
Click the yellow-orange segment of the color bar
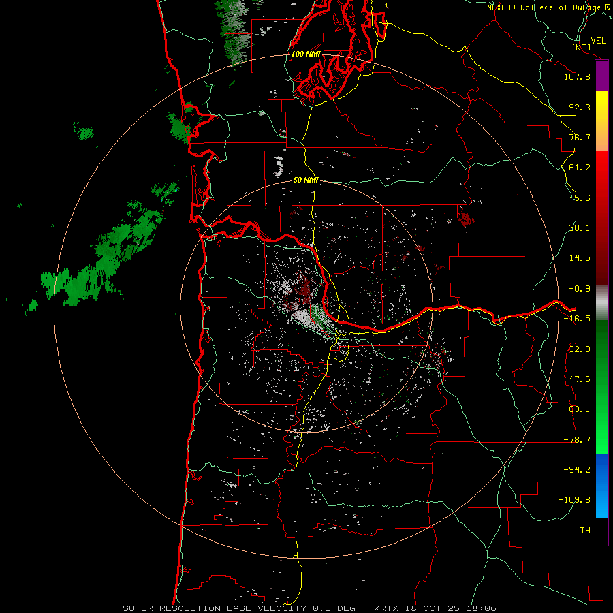pyautogui.click(x=601, y=121)
